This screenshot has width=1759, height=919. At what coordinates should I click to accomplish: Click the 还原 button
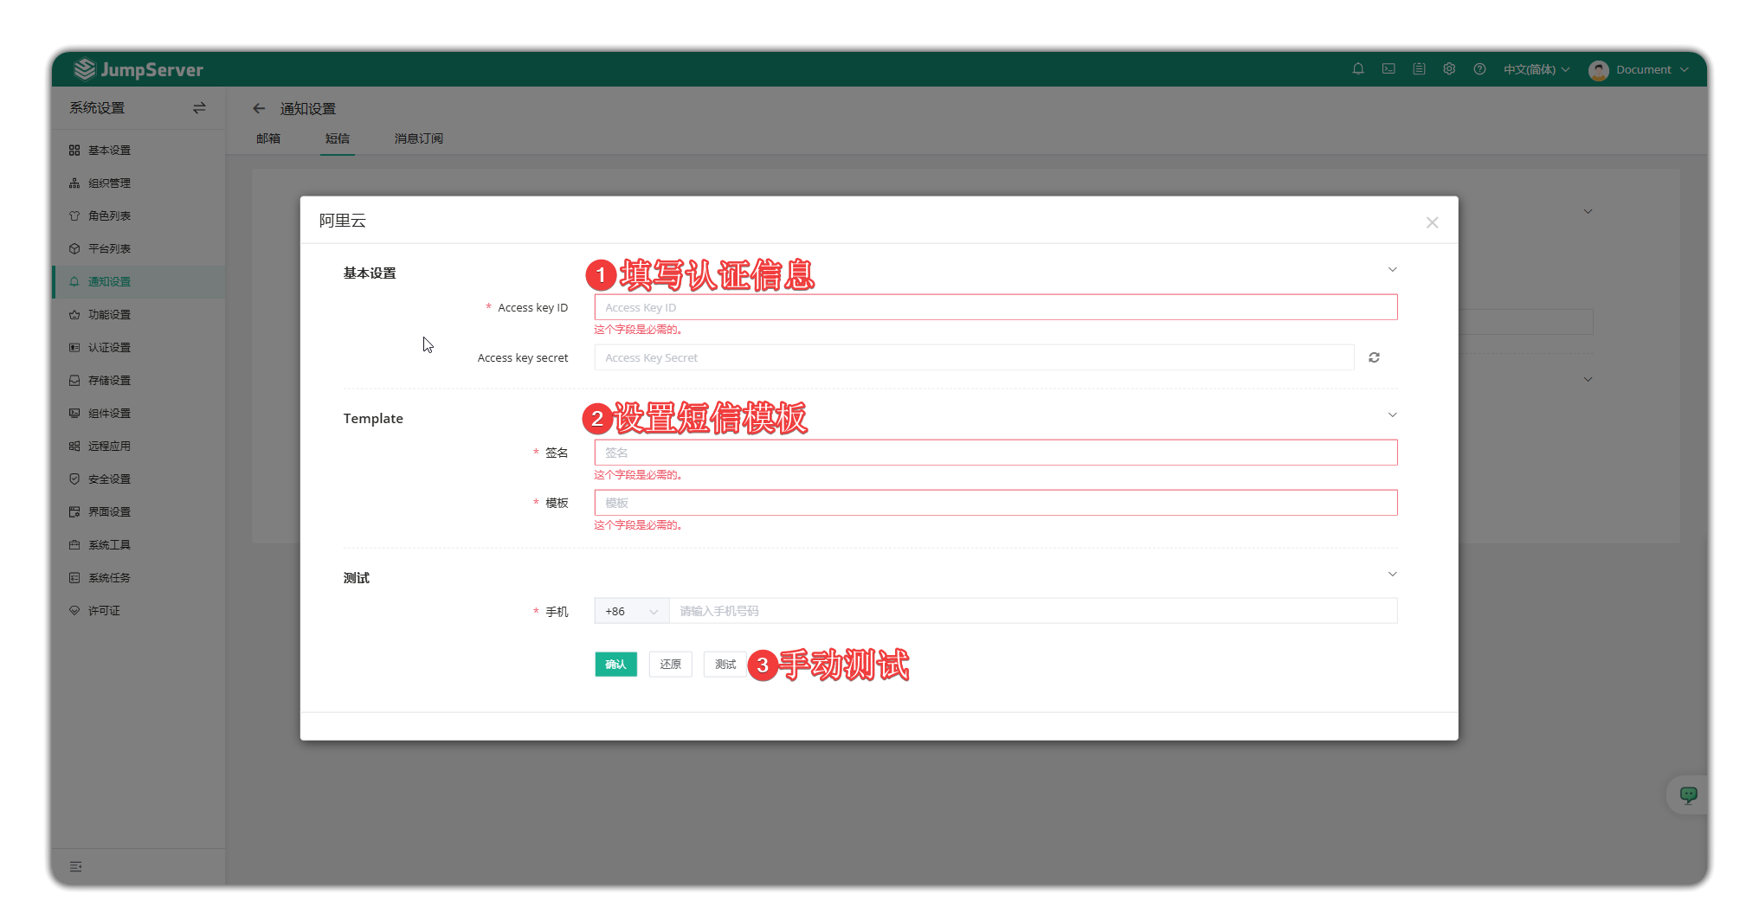click(671, 665)
